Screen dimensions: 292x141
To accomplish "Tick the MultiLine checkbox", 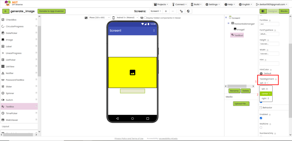I will pyautogui.click(x=261, y=127).
